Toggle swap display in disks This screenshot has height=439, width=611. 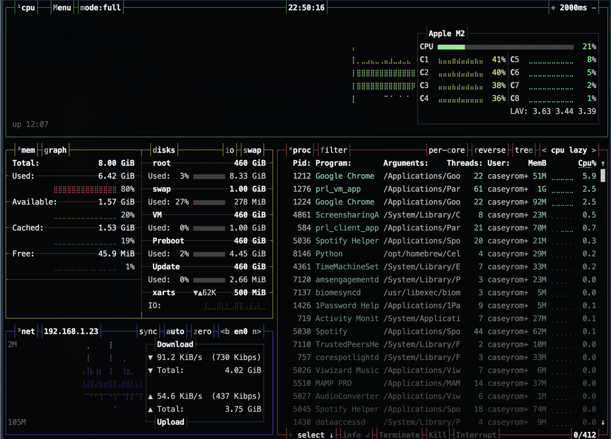pos(252,150)
